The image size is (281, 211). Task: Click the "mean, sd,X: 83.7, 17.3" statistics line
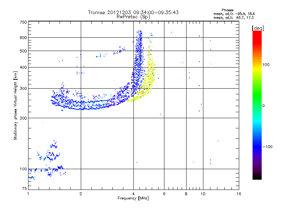point(234,18)
